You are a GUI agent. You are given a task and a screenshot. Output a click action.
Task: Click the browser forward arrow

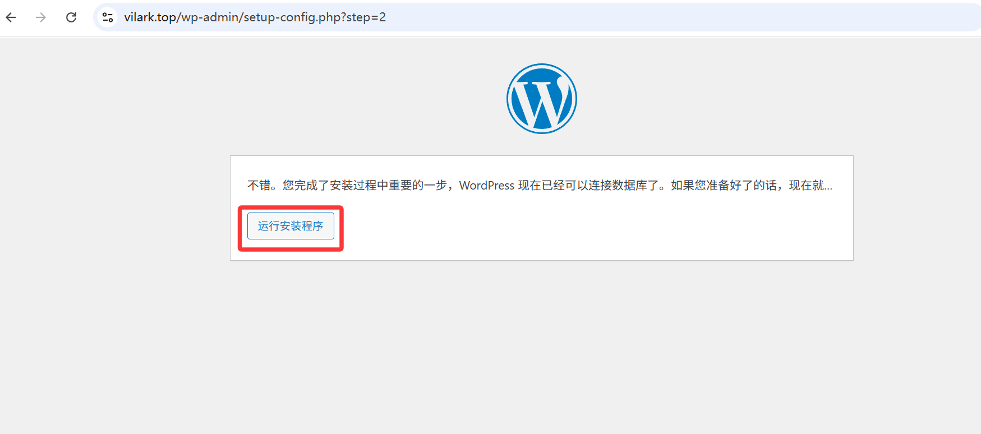(41, 17)
